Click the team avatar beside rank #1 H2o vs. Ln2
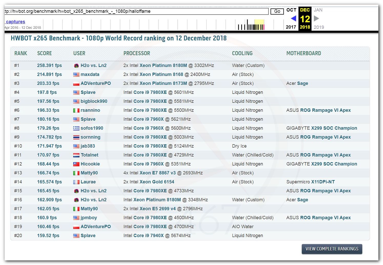Image resolution: width=383 pixels, height=265 pixels. [76, 66]
